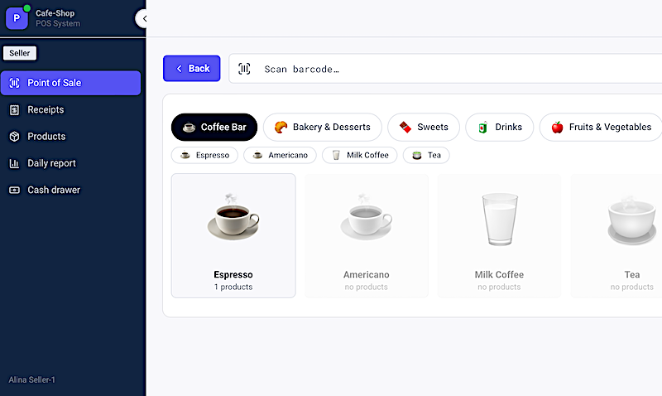The width and height of the screenshot is (662, 396).
Task: Open the Daily report chart icon
Action: pyautogui.click(x=14, y=163)
